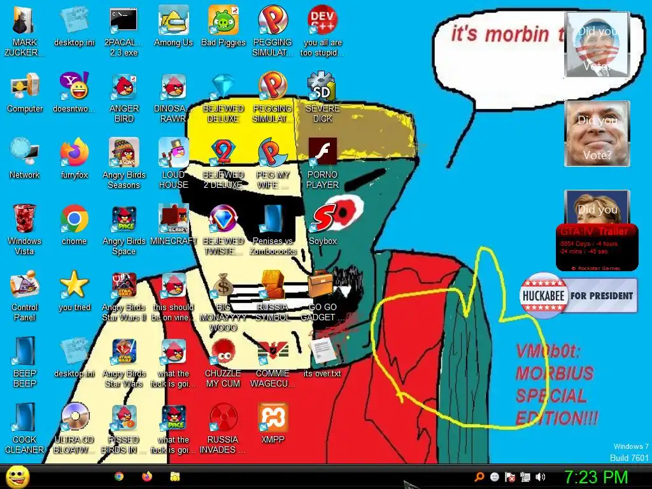Screen dimensions: 652x489
Task: Open the volume speaker tray icon
Action: coord(540,477)
